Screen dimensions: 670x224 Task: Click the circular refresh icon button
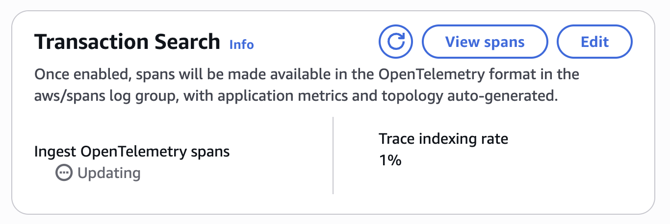click(395, 42)
